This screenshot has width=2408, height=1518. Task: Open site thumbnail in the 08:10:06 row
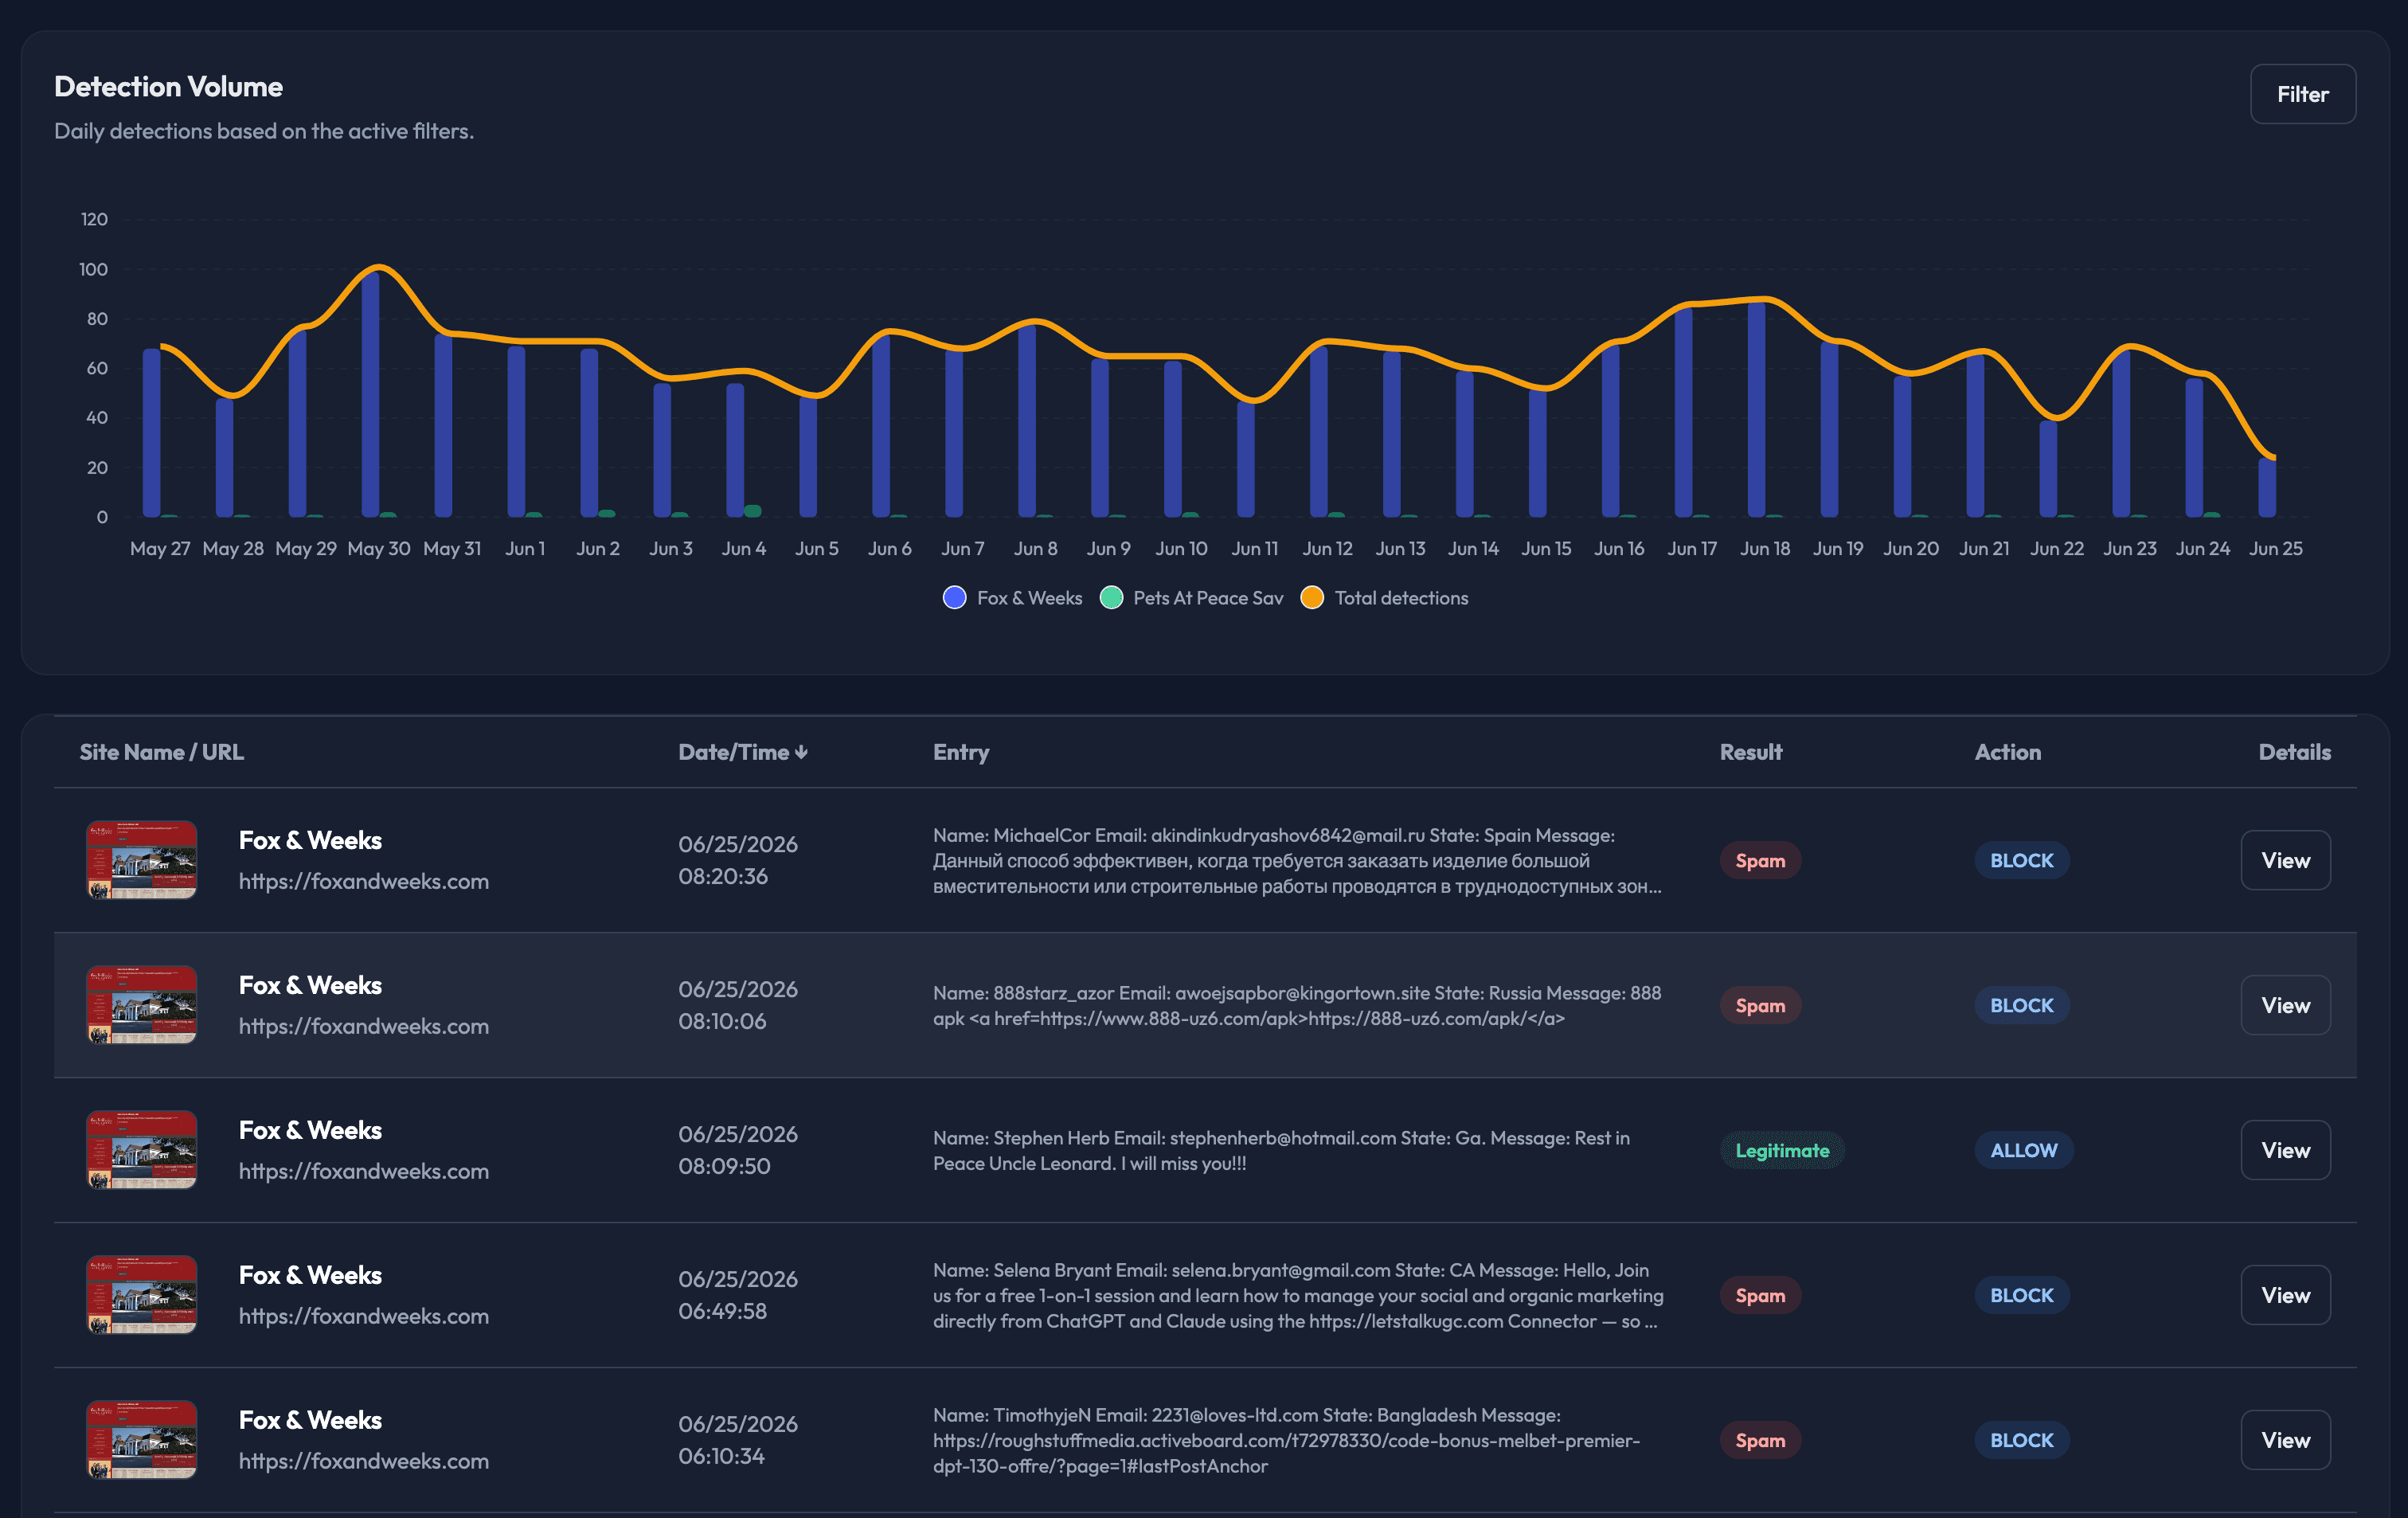141,1005
